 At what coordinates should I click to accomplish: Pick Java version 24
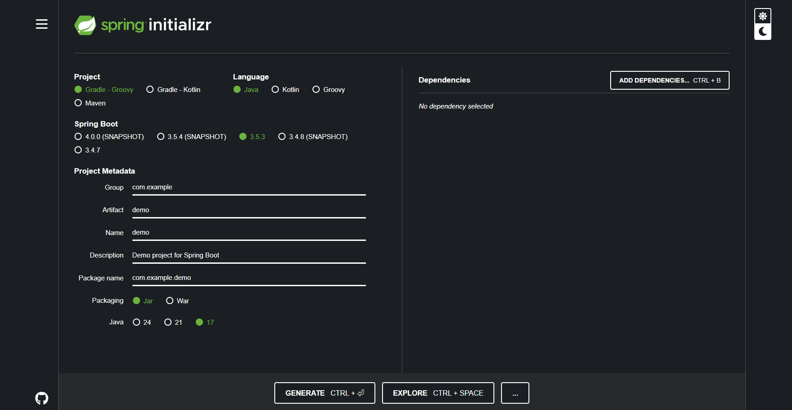click(x=142, y=323)
